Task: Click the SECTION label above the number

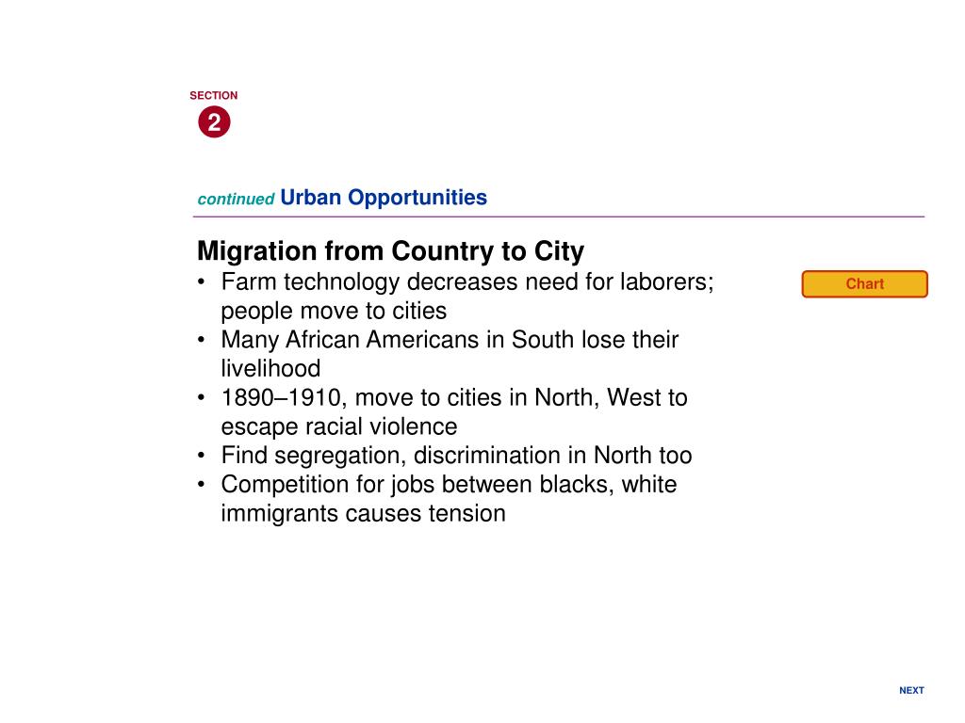Action: [x=214, y=95]
